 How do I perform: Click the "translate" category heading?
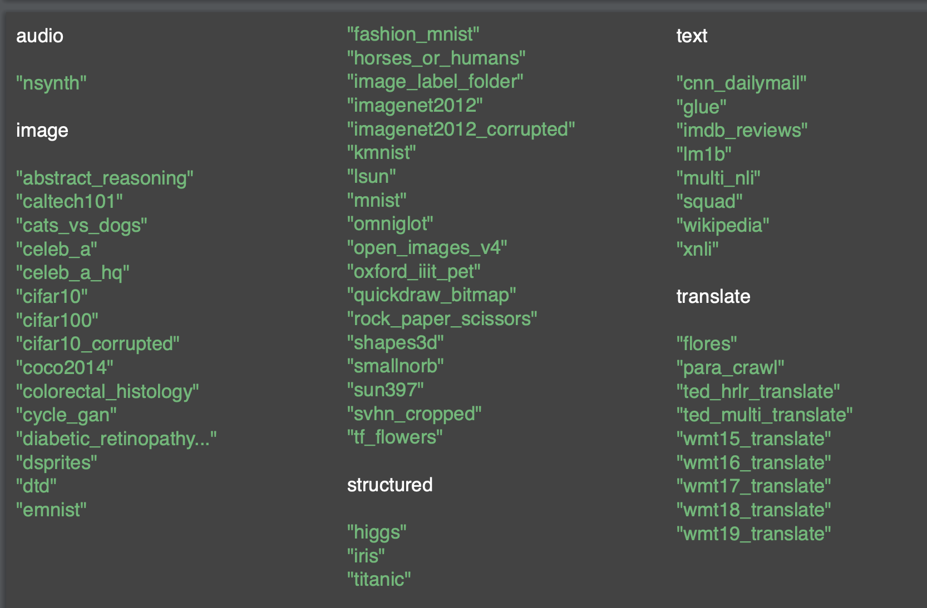click(x=713, y=297)
